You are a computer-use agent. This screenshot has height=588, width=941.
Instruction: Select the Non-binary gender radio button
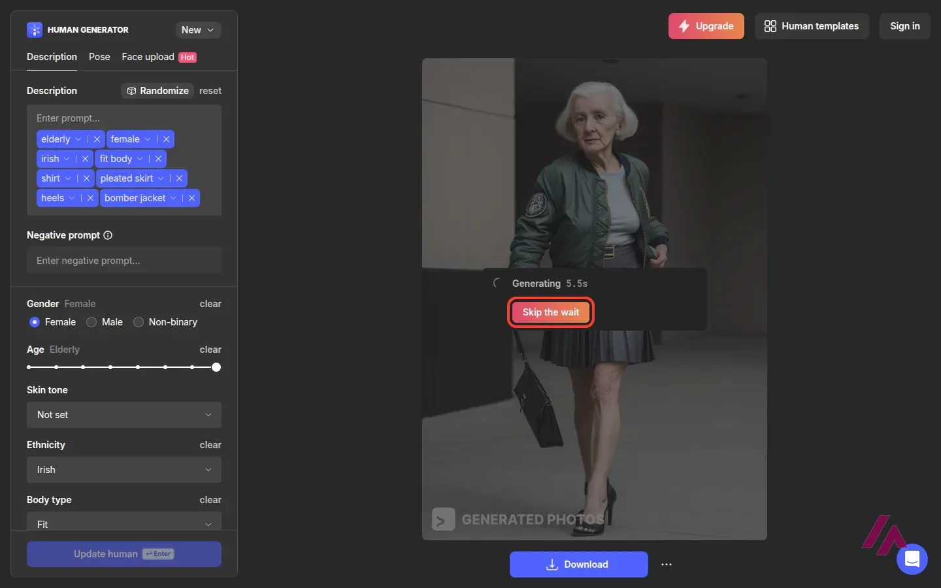tap(139, 322)
